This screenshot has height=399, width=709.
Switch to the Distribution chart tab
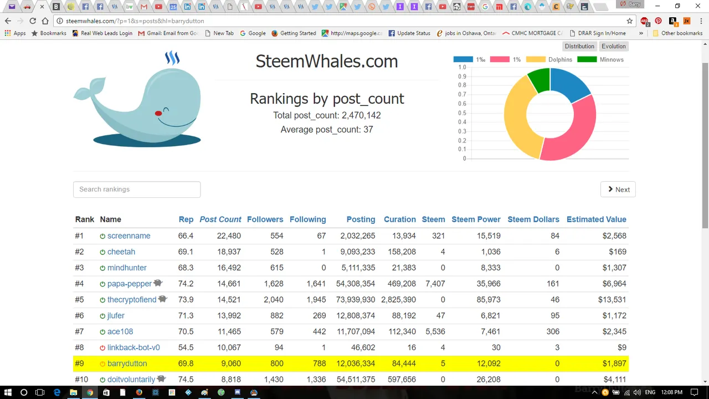579,47
